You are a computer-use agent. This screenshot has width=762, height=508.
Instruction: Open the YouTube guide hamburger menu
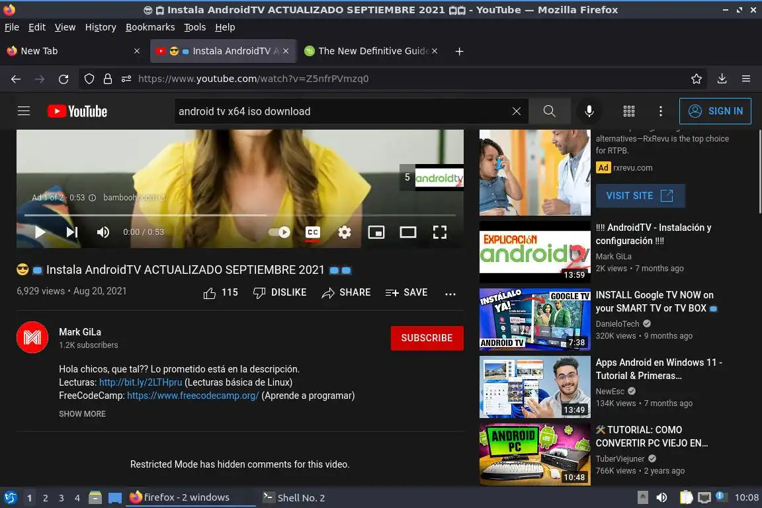click(24, 111)
